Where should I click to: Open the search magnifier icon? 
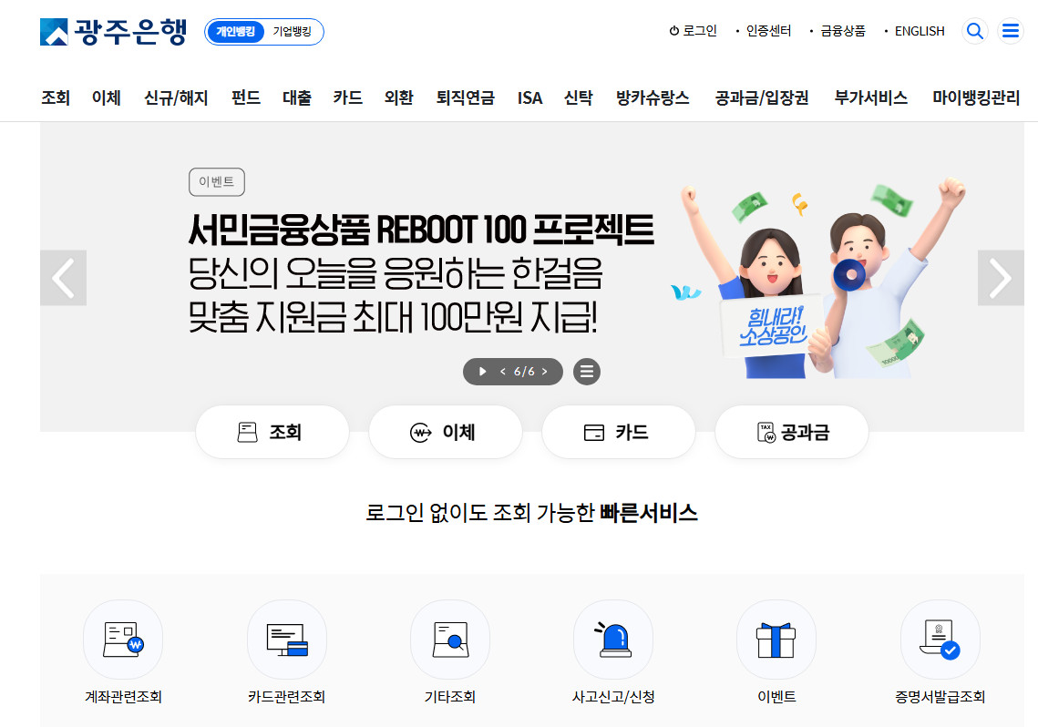[974, 31]
